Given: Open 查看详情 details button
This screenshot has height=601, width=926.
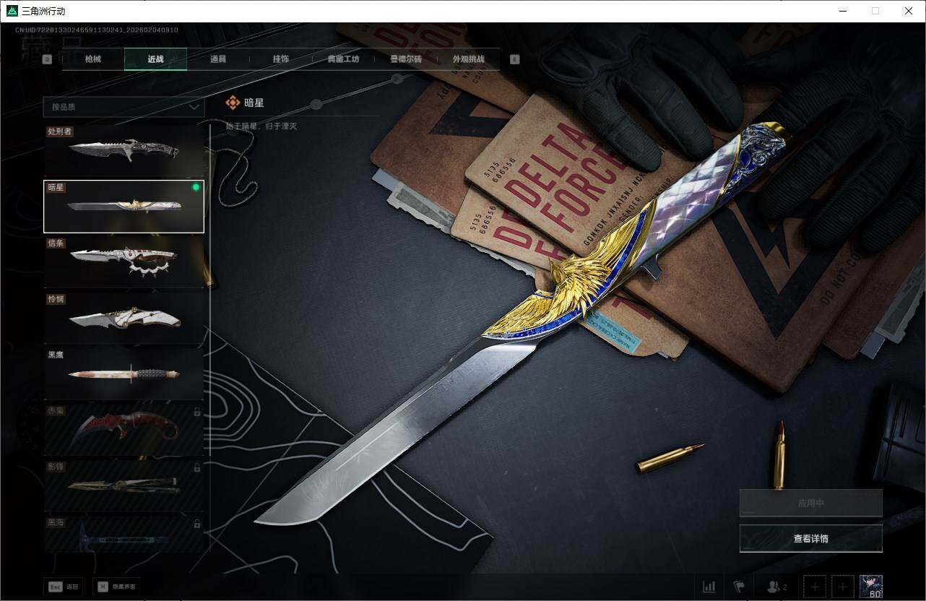Looking at the screenshot, I should (811, 538).
